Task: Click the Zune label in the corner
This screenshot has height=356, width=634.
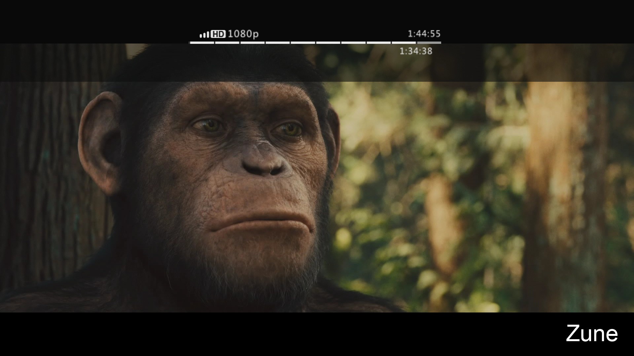Action: 591,334
